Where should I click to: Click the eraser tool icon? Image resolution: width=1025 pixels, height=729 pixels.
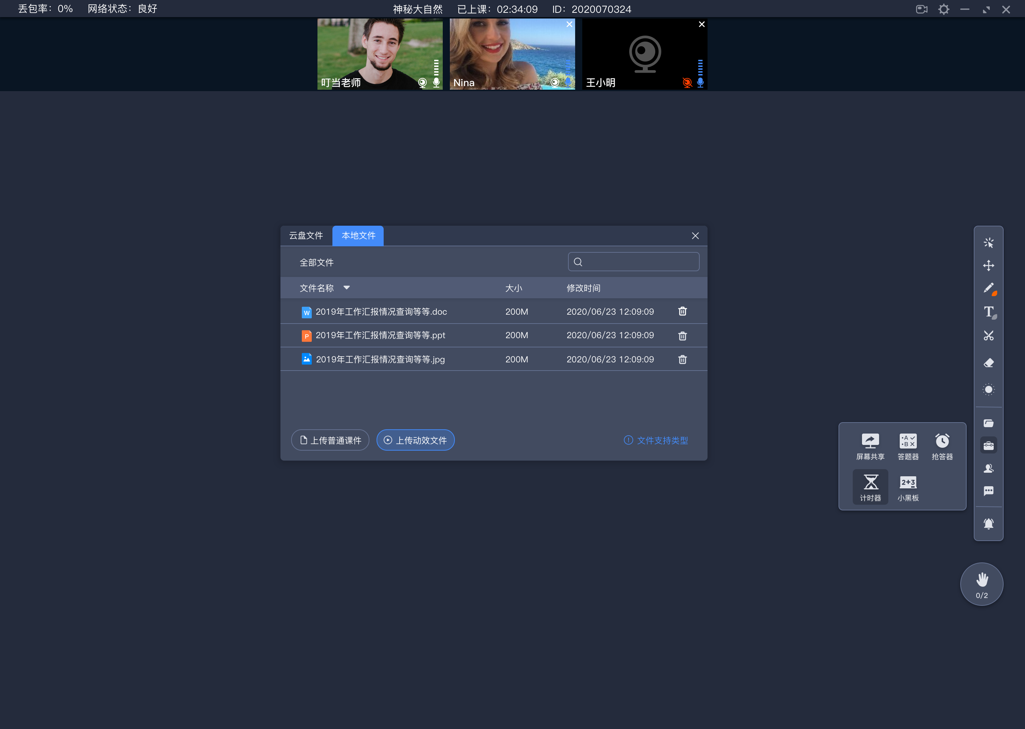pos(989,362)
